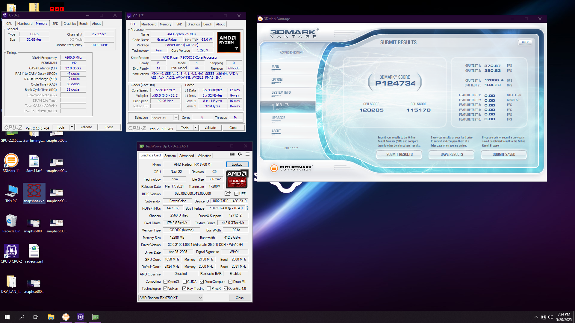
Task: Click the BIOS share/export icon in GPU-Z
Action: [228, 194]
